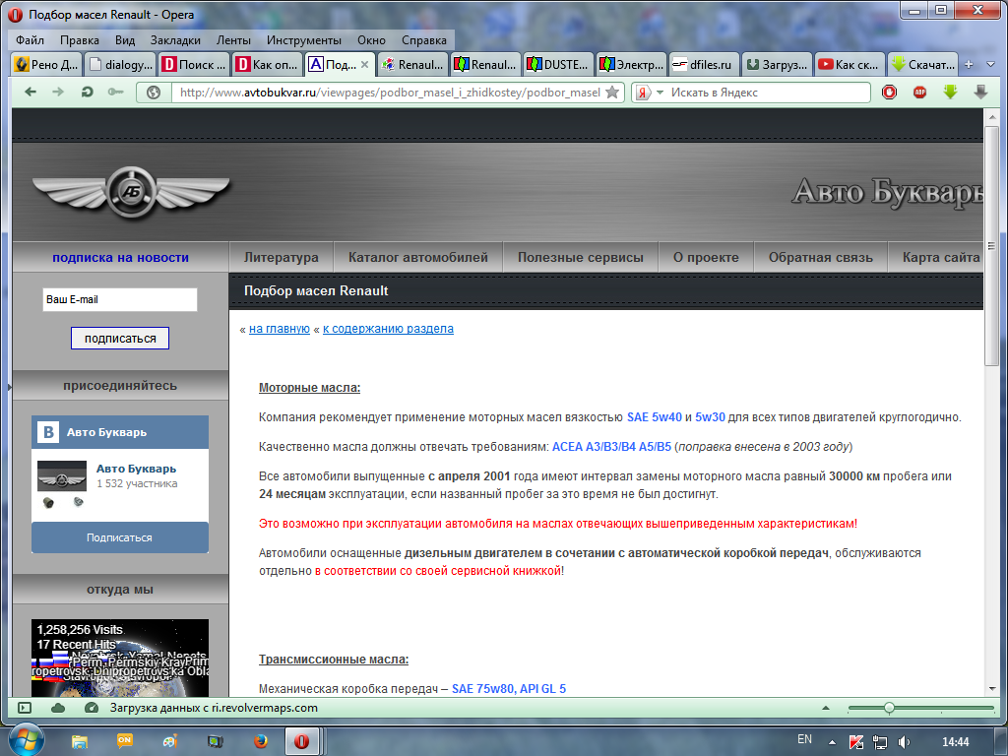Image resolution: width=1008 pixels, height=756 pixels.
Task: Click the site globe badge in address bar
Action: coord(154,93)
